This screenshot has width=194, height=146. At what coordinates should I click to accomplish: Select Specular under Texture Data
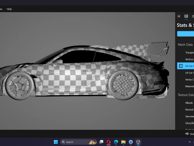(190, 116)
